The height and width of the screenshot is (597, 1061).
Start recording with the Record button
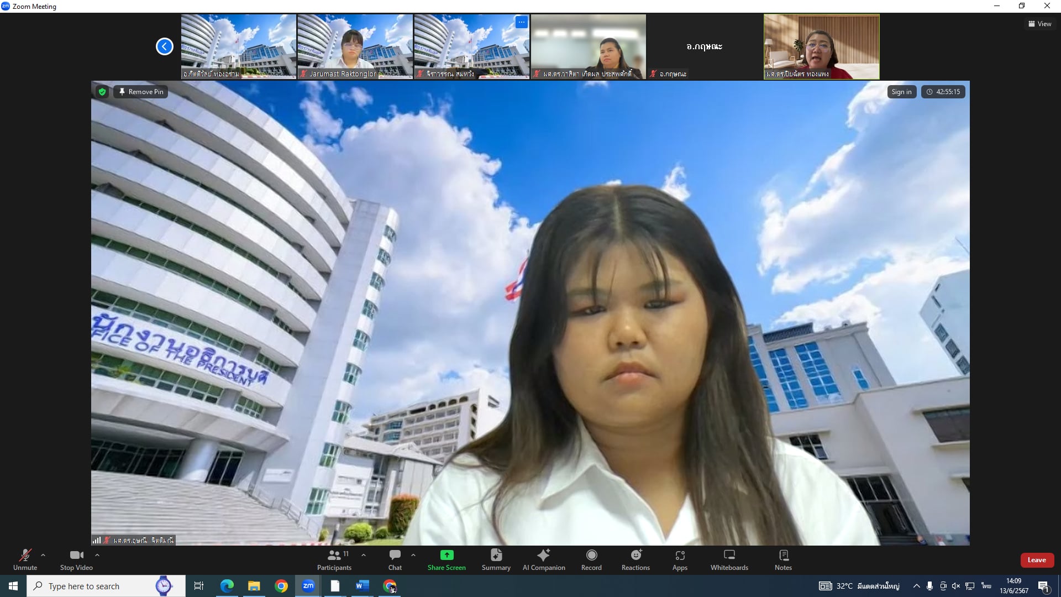pyautogui.click(x=591, y=559)
